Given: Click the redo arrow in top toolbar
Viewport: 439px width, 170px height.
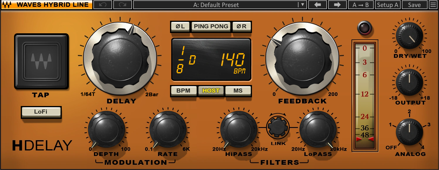Looking at the screenshot, I should click(x=122, y=5).
